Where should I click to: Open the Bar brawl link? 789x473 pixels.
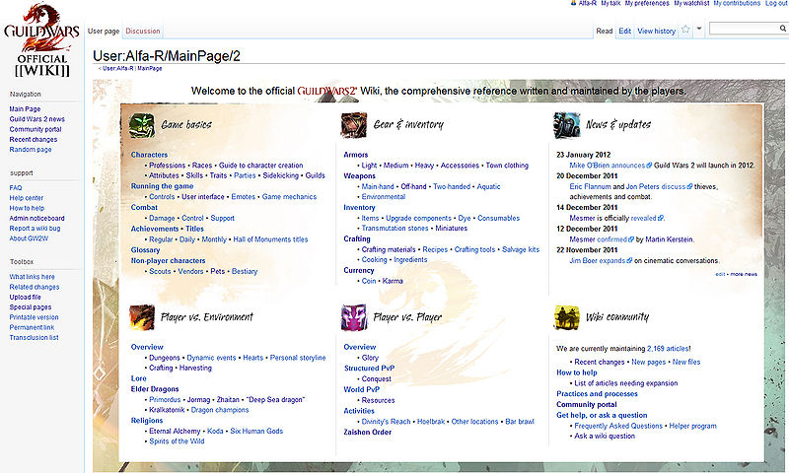tap(520, 421)
